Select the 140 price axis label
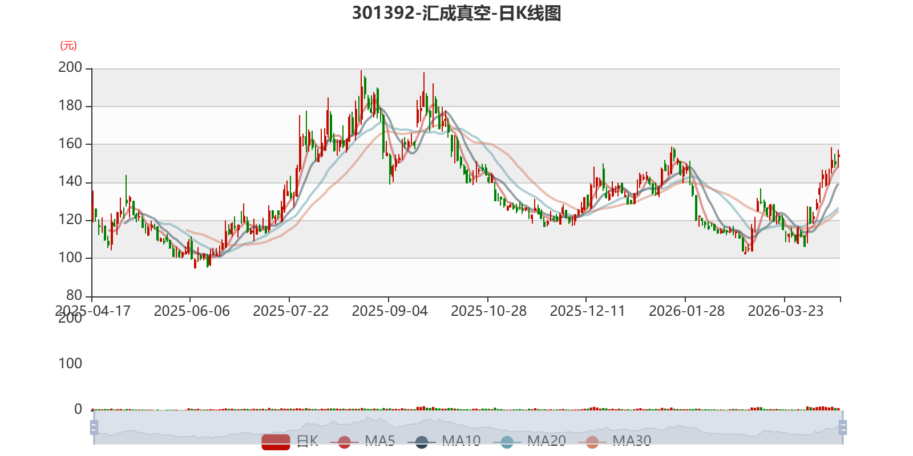Viewport: 913px width, 456px height. (70, 182)
